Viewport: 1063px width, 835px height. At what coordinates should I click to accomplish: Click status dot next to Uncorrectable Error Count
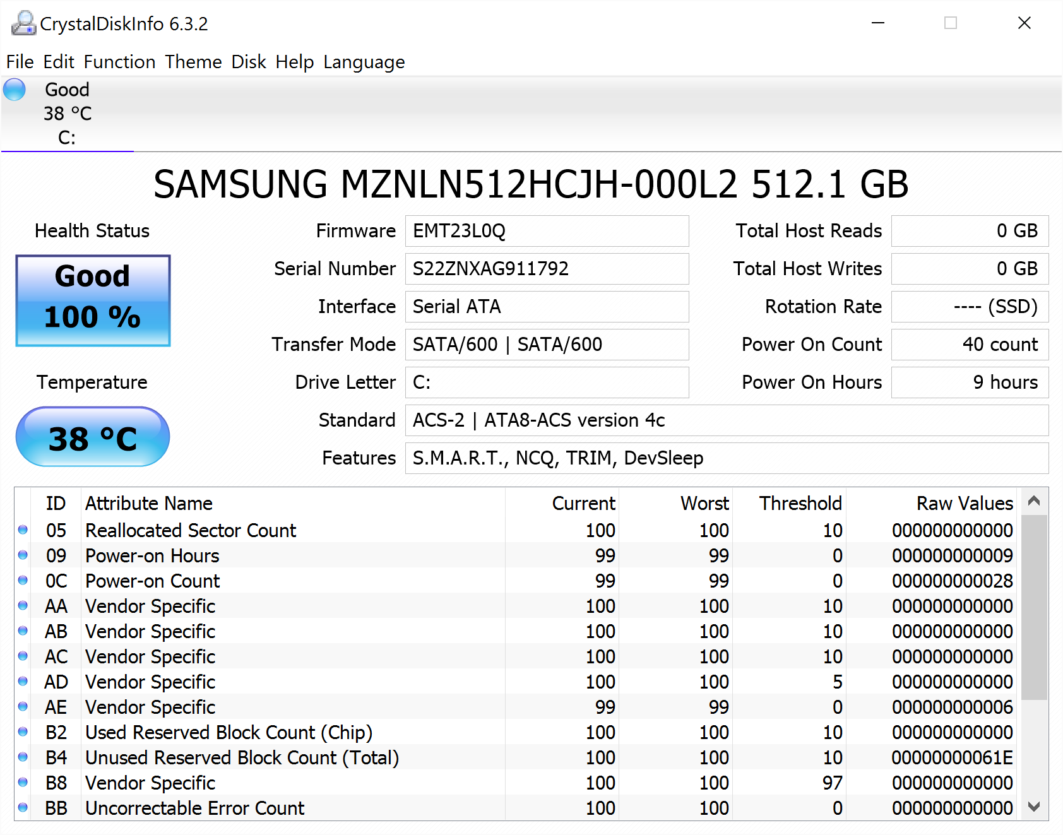click(23, 808)
